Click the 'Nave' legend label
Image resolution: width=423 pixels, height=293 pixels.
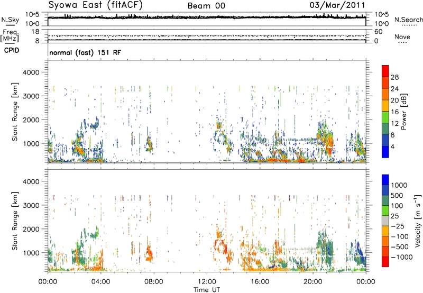pos(402,36)
